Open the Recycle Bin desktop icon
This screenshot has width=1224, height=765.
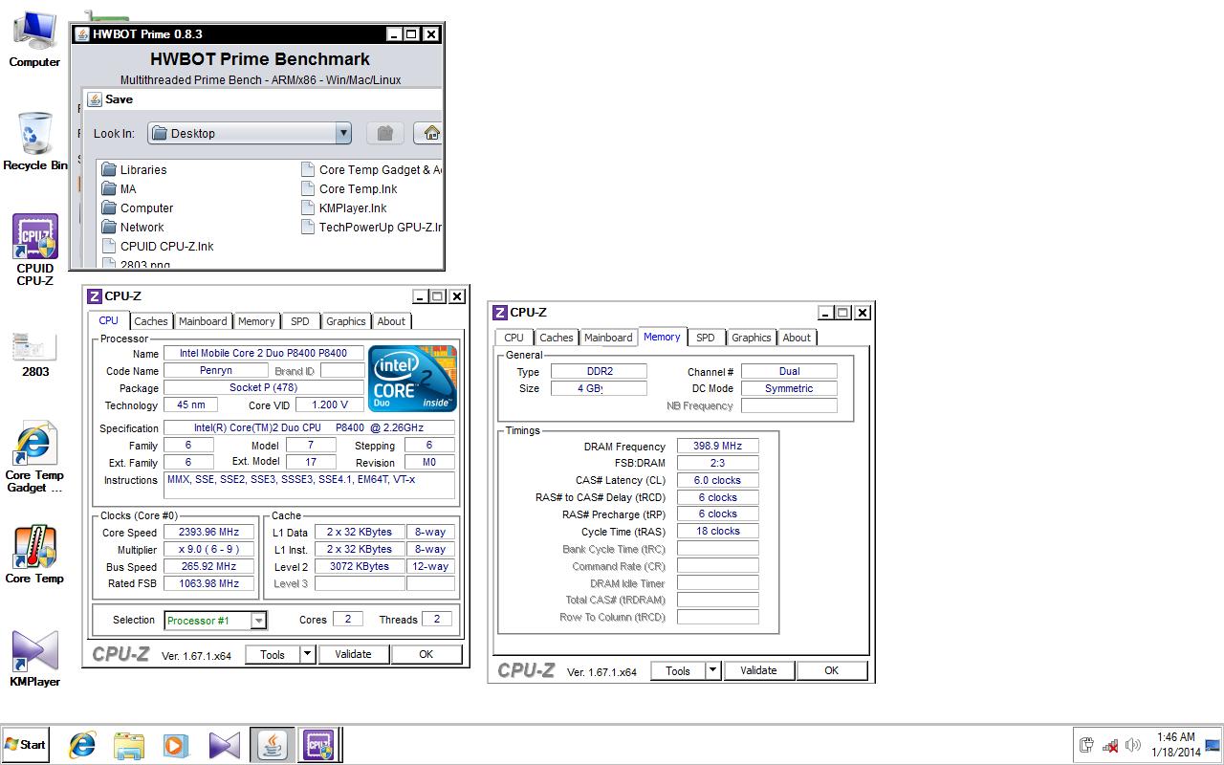(35, 141)
